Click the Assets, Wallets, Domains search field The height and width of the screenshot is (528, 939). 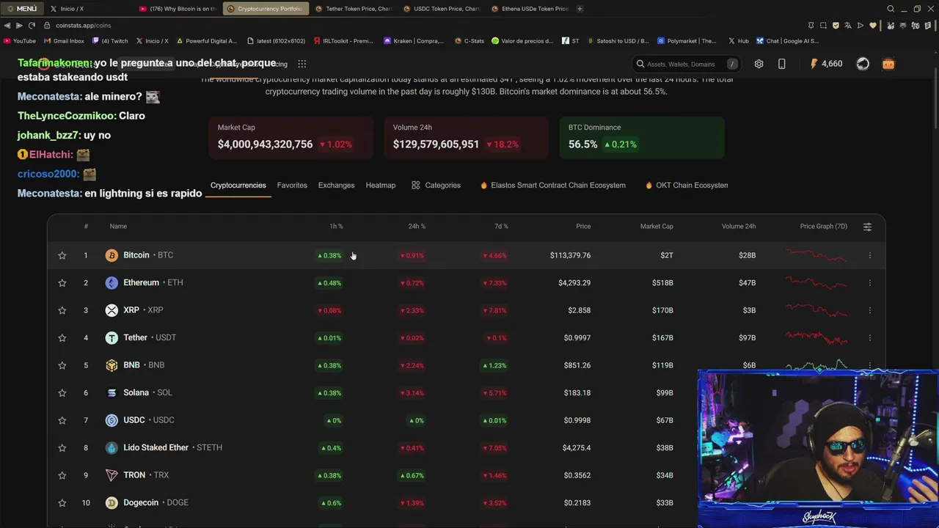686,64
